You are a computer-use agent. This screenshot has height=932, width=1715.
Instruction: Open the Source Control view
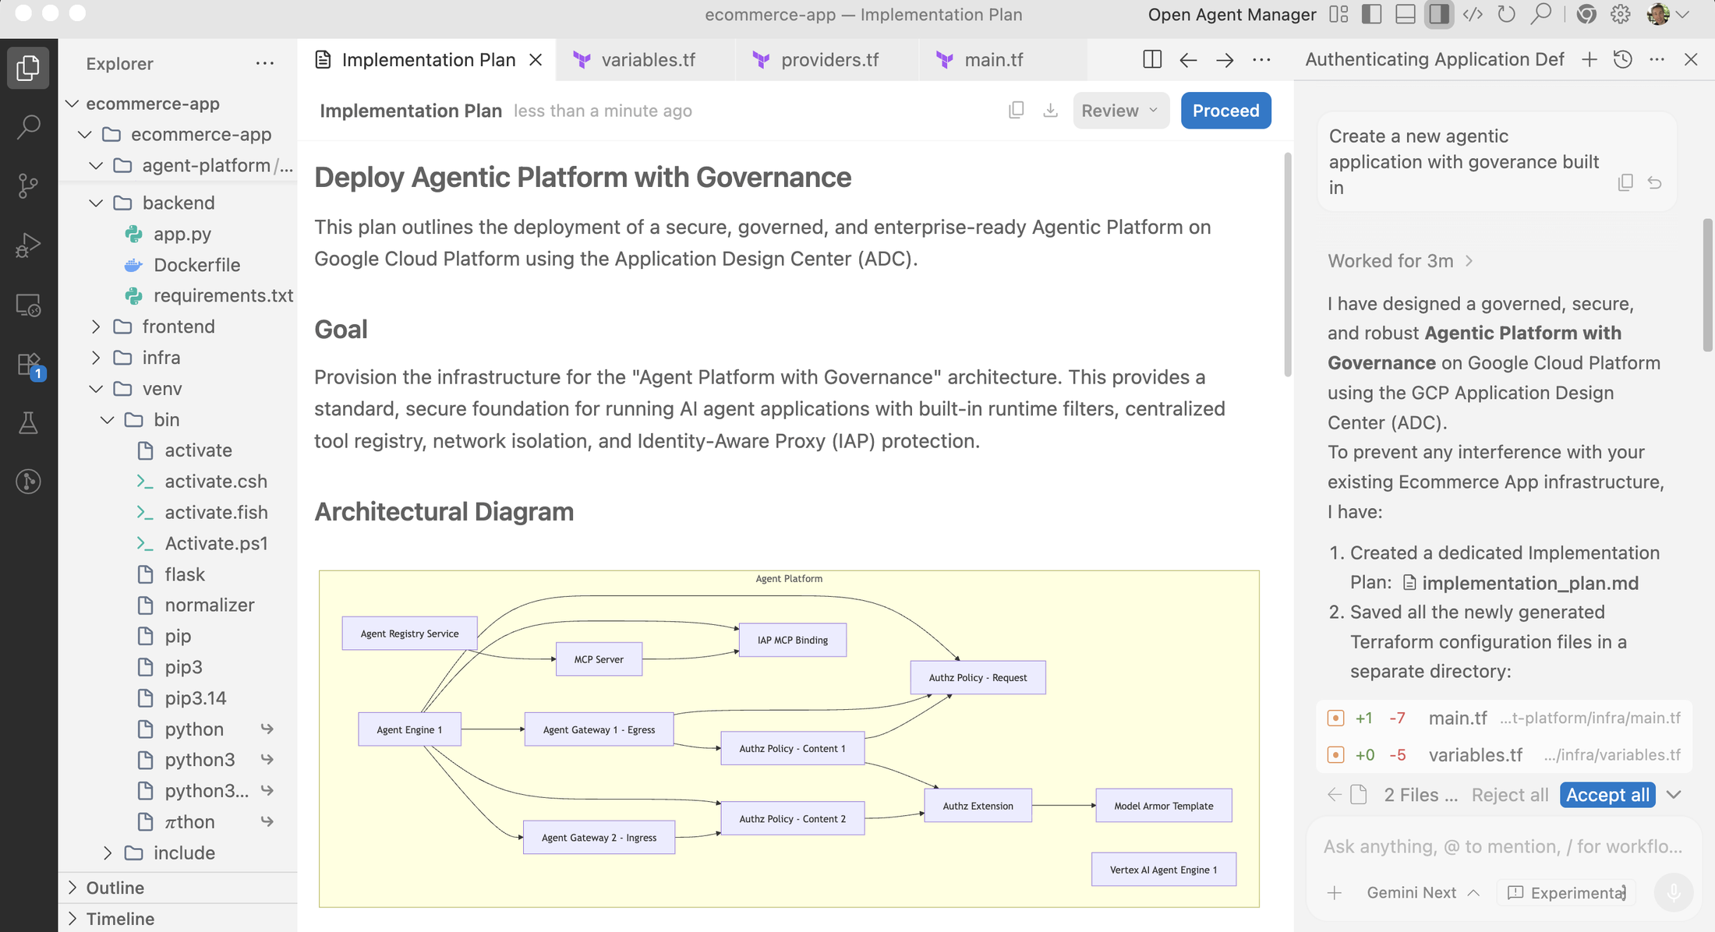28,185
